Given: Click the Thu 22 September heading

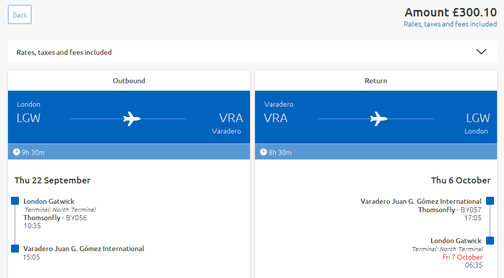Looking at the screenshot, I should [52, 180].
